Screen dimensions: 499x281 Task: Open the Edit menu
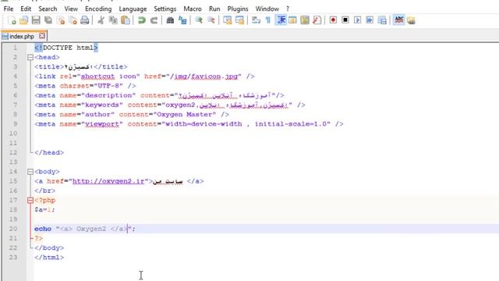[26, 9]
